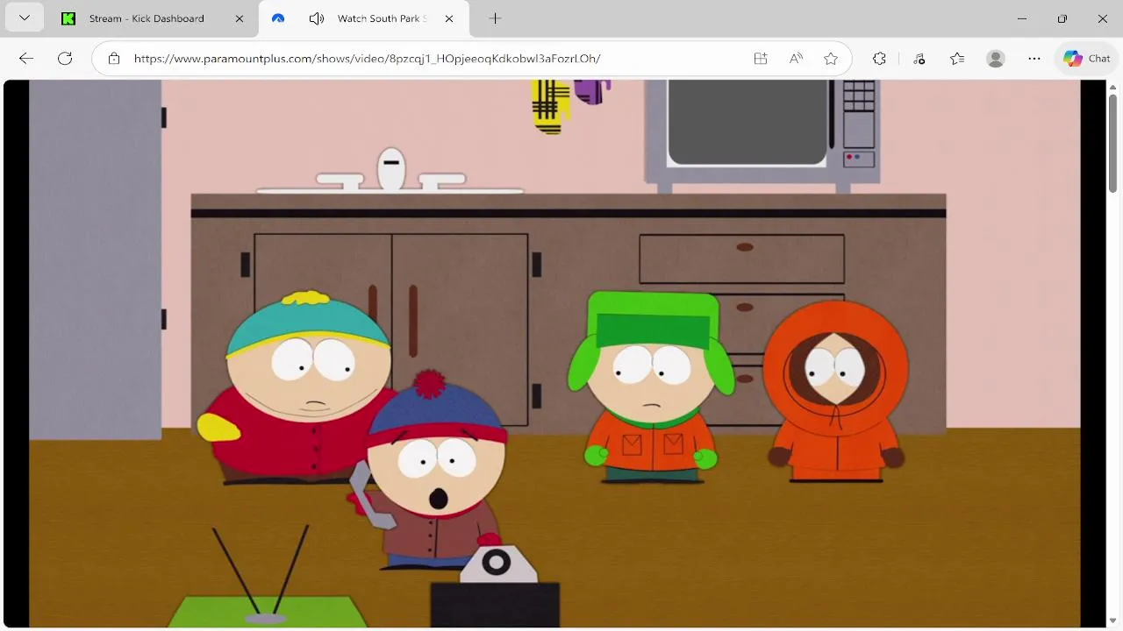The image size is (1123, 631).
Task: Open the Settings and more menu
Action: click(1034, 59)
